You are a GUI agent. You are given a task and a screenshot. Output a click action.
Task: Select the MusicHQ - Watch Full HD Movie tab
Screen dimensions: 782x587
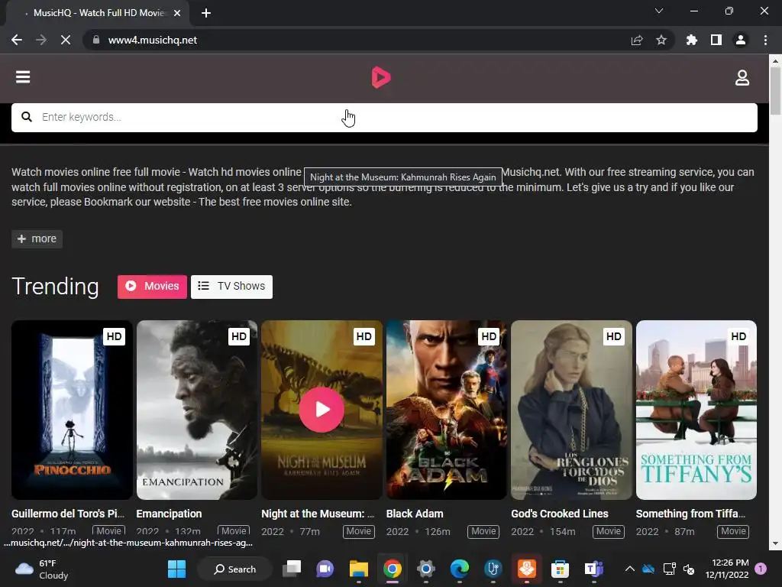97,13
